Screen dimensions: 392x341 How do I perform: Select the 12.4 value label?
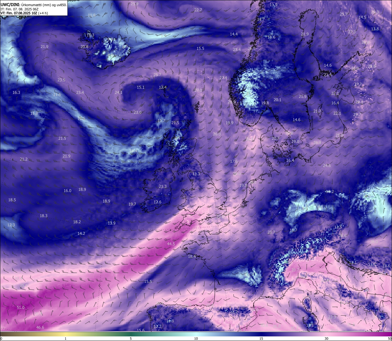(163, 87)
